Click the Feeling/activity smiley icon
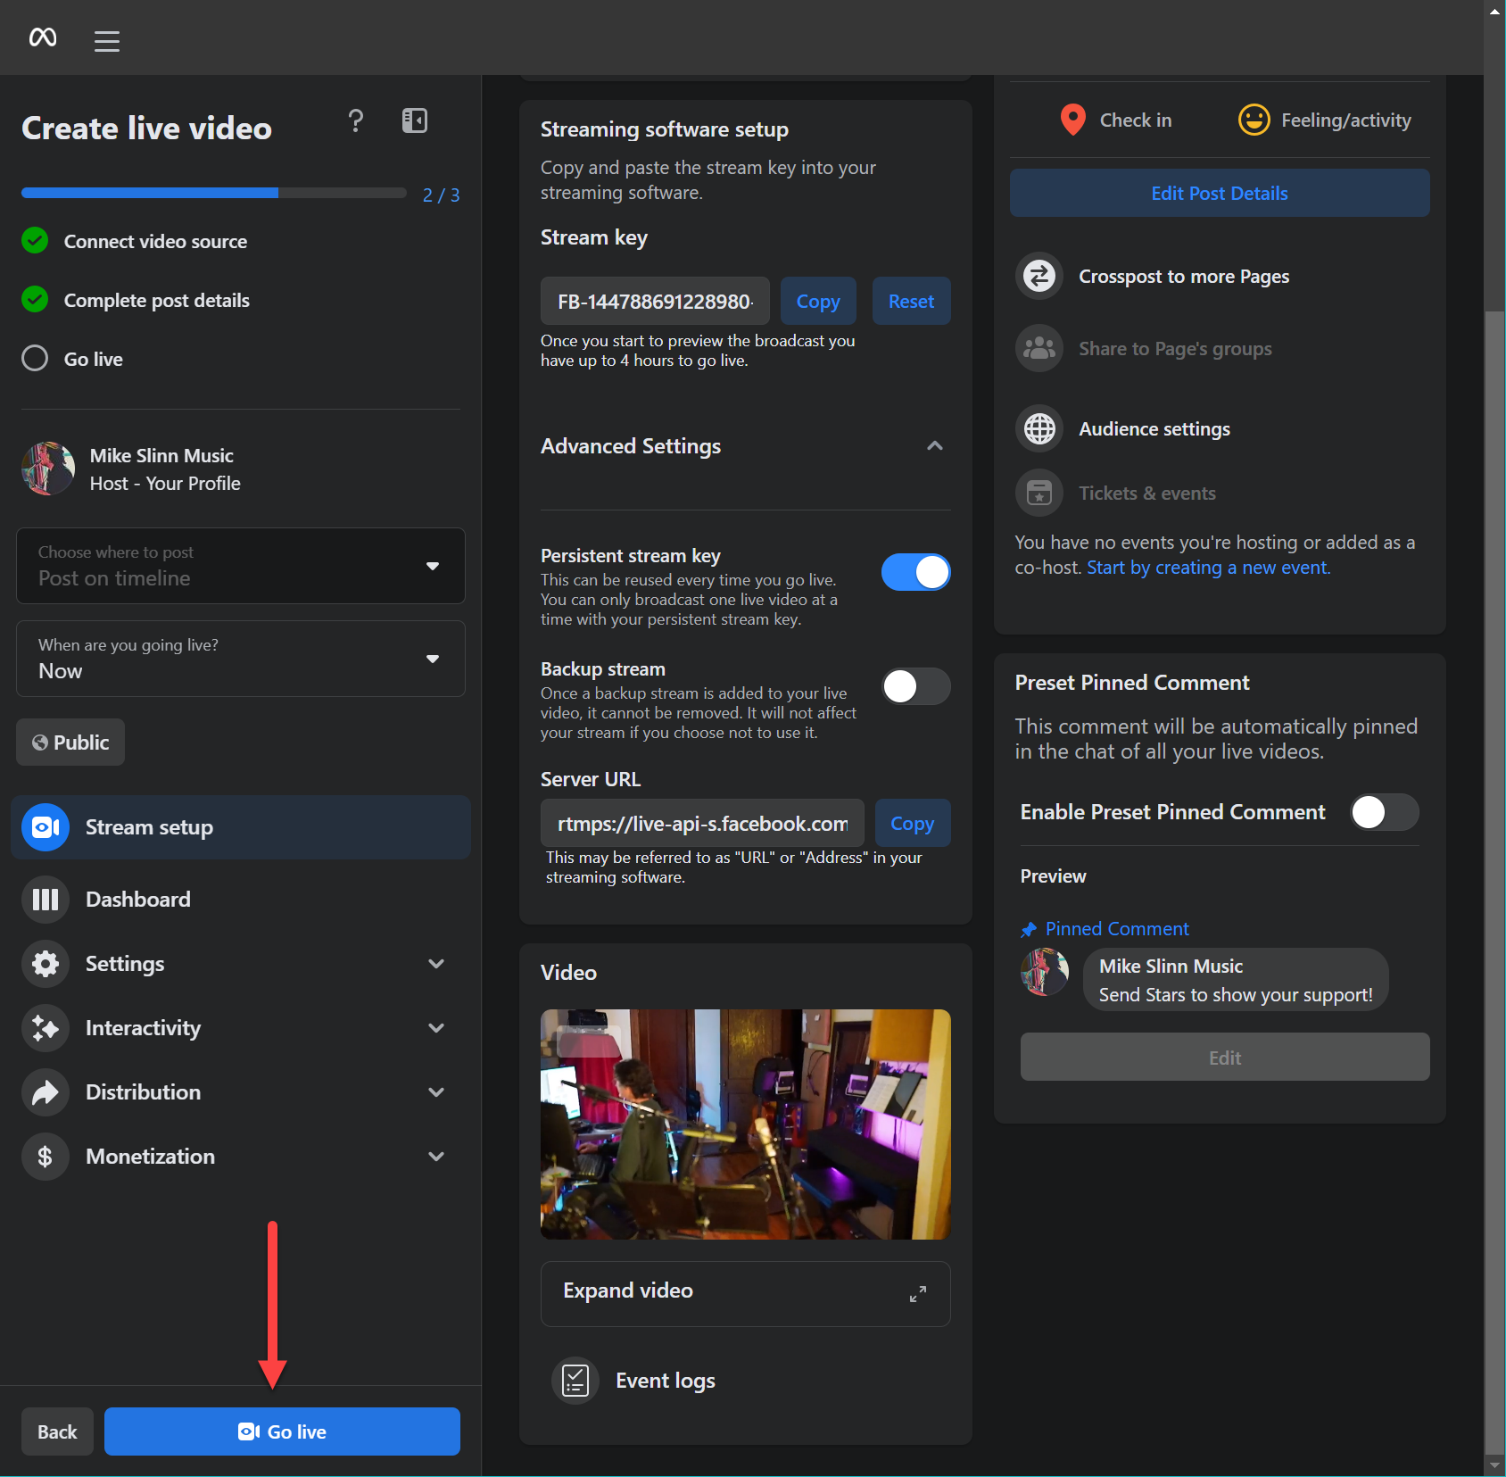The width and height of the screenshot is (1506, 1477). [1254, 120]
